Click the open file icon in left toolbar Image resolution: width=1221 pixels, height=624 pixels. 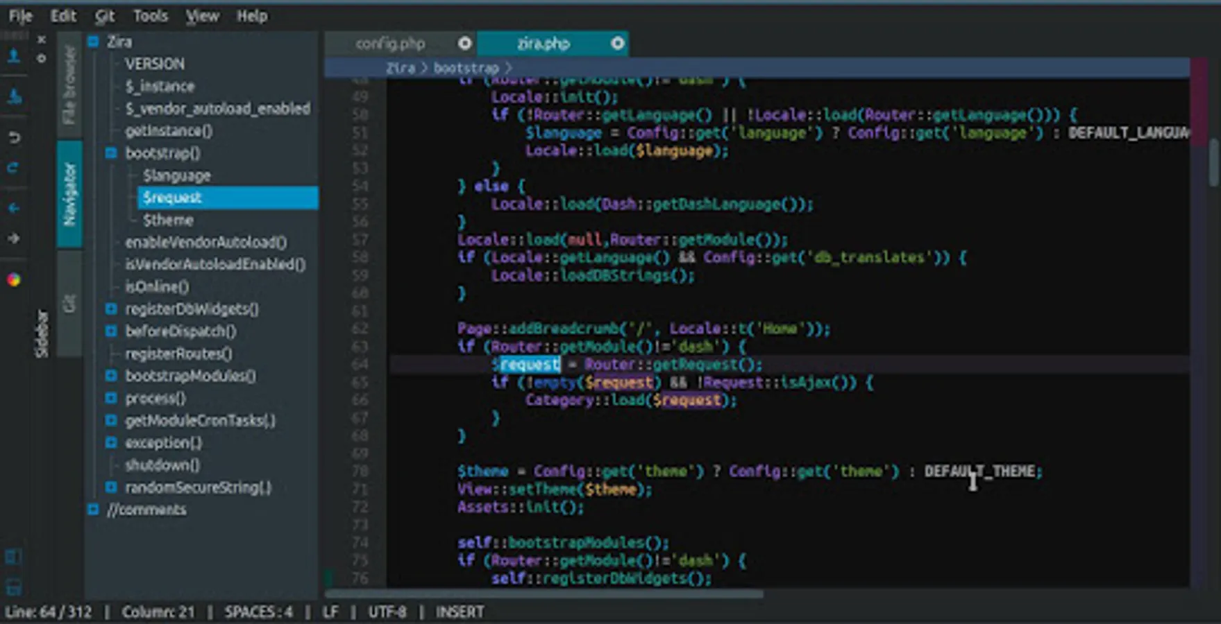(14, 56)
